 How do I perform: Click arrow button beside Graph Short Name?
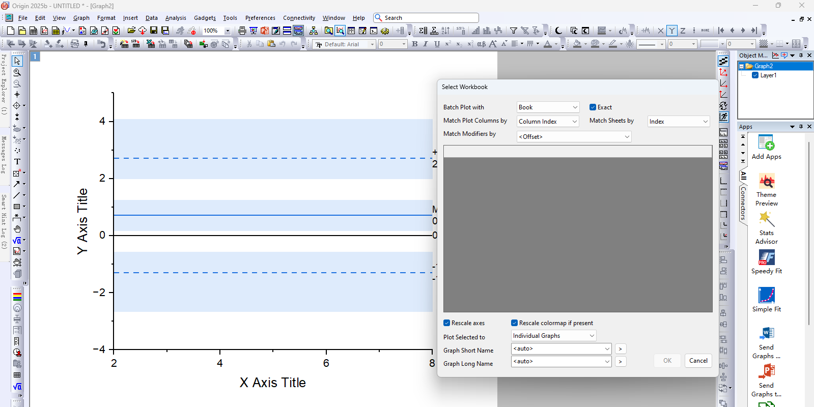tap(620, 349)
